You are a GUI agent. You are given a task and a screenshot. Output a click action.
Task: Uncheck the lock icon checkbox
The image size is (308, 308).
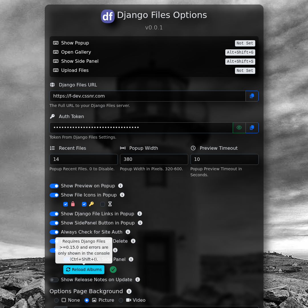click(66, 204)
